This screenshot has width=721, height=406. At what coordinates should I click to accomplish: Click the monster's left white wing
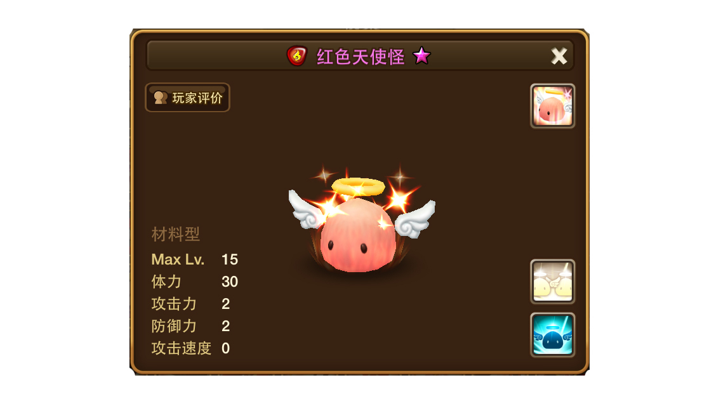click(x=308, y=209)
